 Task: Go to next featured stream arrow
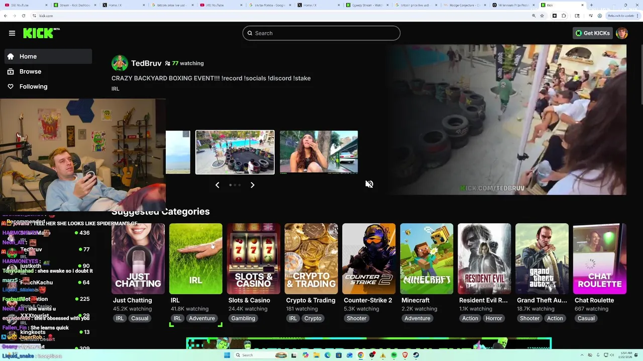click(253, 185)
